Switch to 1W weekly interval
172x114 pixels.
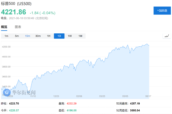70,36
